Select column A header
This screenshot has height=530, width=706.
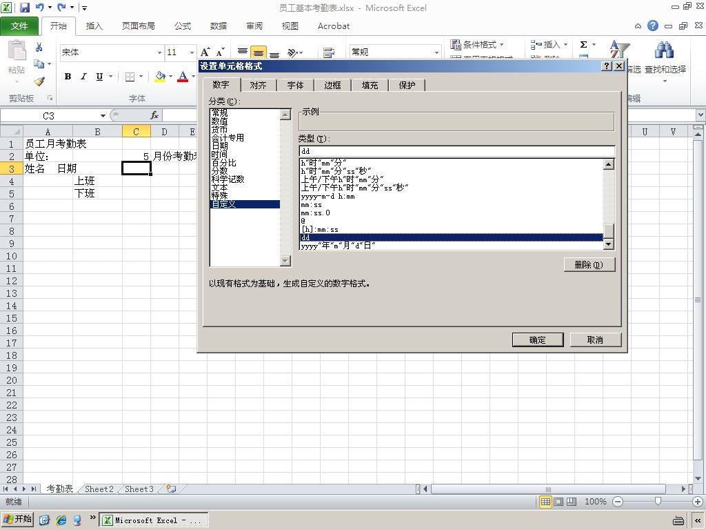coord(48,132)
